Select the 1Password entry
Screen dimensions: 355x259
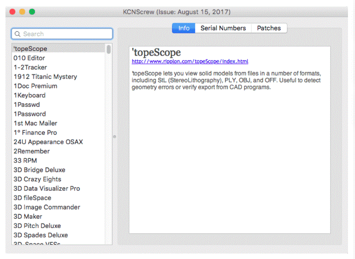click(58, 114)
